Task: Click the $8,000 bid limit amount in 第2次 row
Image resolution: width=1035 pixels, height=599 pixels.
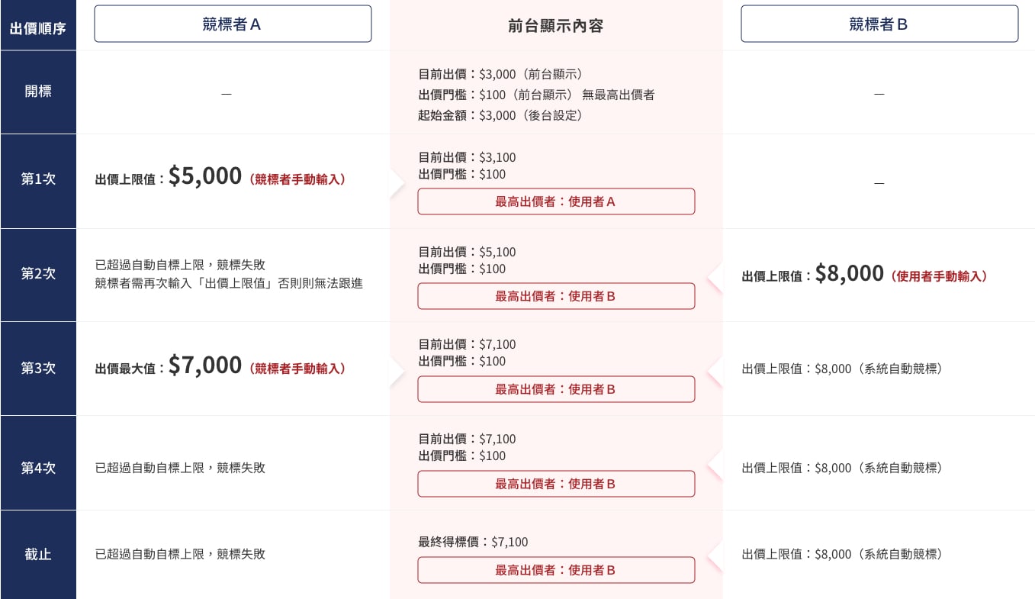Action: click(x=849, y=273)
